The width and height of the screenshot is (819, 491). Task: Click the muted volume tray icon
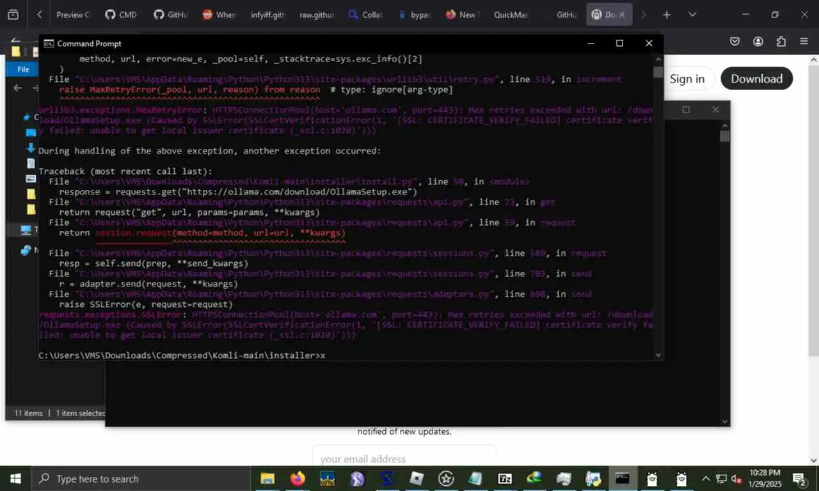(736, 478)
